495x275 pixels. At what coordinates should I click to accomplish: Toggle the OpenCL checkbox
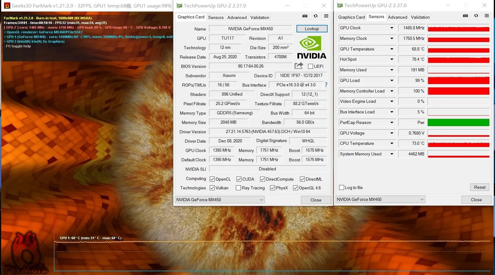[212, 179]
